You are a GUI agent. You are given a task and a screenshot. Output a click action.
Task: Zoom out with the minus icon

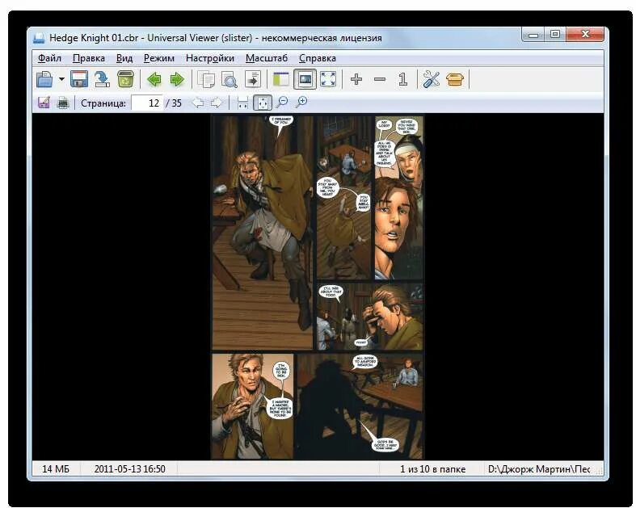click(380, 79)
